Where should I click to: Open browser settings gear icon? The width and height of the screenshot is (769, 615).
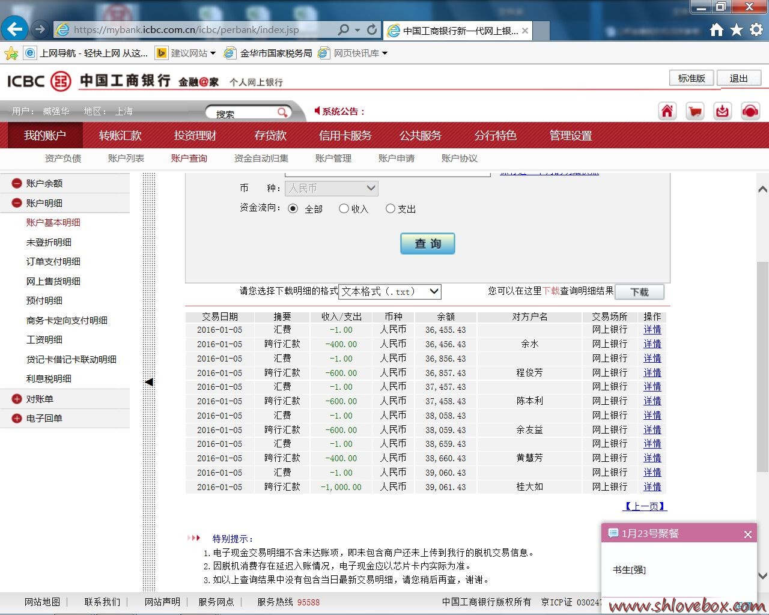[x=756, y=29]
